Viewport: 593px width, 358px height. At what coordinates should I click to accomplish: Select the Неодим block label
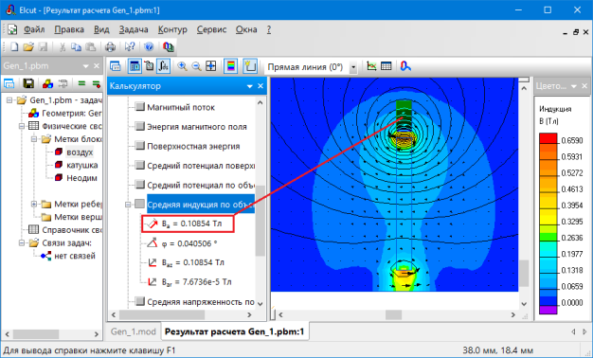[81, 178]
